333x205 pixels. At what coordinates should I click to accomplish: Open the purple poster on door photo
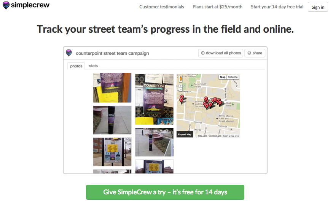tap(112, 87)
